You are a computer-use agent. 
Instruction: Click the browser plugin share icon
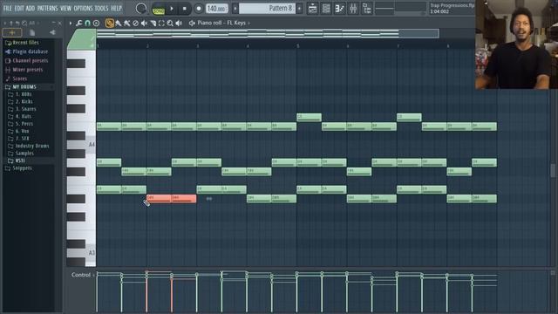(x=52, y=33)
